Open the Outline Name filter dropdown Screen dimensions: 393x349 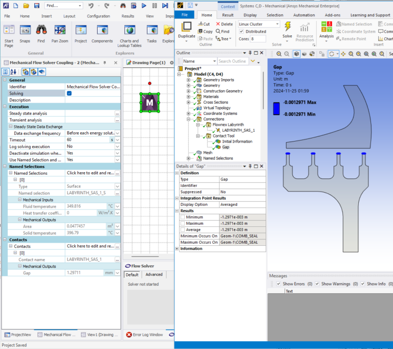click(214, 61)
